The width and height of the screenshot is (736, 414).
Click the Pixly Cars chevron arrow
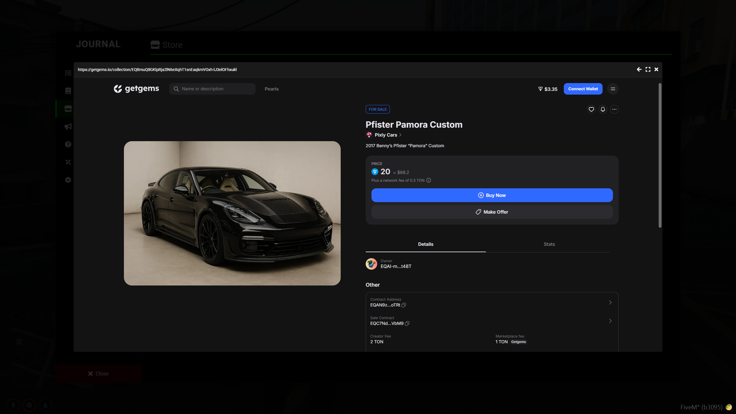[x=400, y=135]
